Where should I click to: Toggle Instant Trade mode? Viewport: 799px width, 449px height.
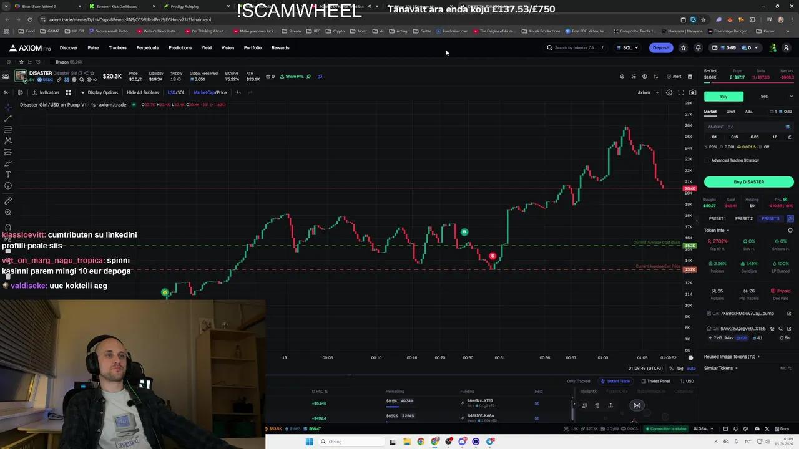click(x=615, y=381)
